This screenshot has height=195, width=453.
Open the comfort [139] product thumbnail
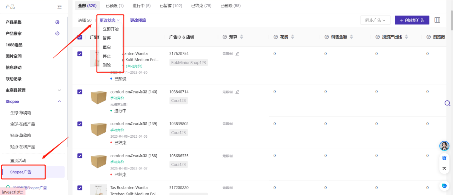(x=99, y=130)
